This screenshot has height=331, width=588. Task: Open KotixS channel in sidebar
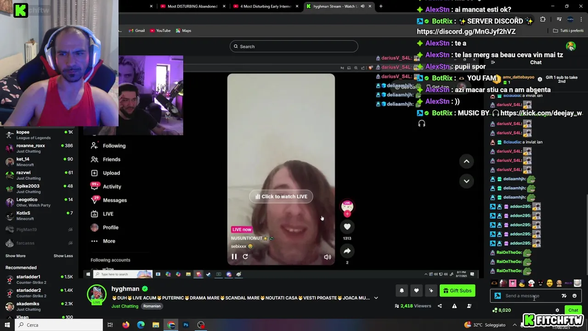39,216
